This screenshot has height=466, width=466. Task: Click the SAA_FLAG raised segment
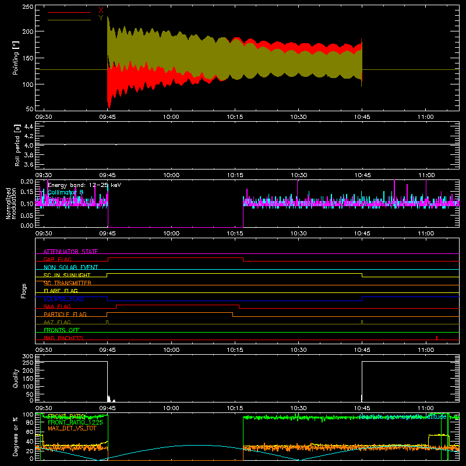[x=178, y=305]
